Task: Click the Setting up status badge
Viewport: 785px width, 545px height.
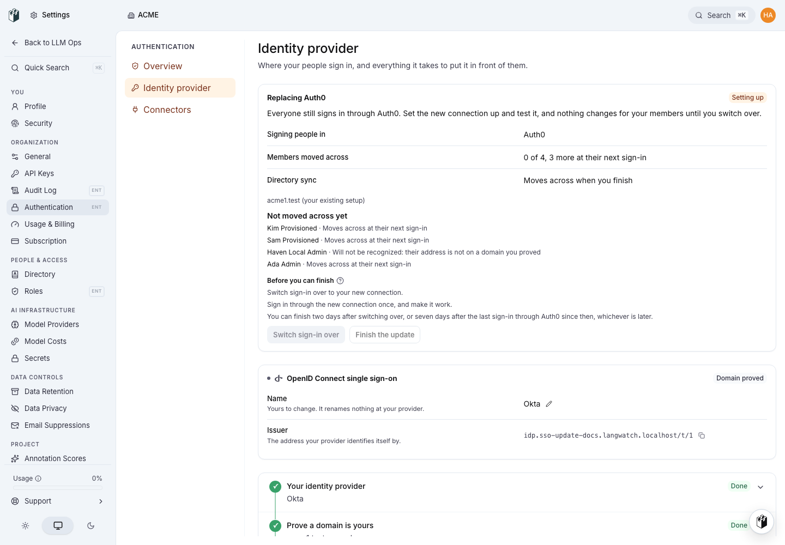Action: tap(747, 98)
